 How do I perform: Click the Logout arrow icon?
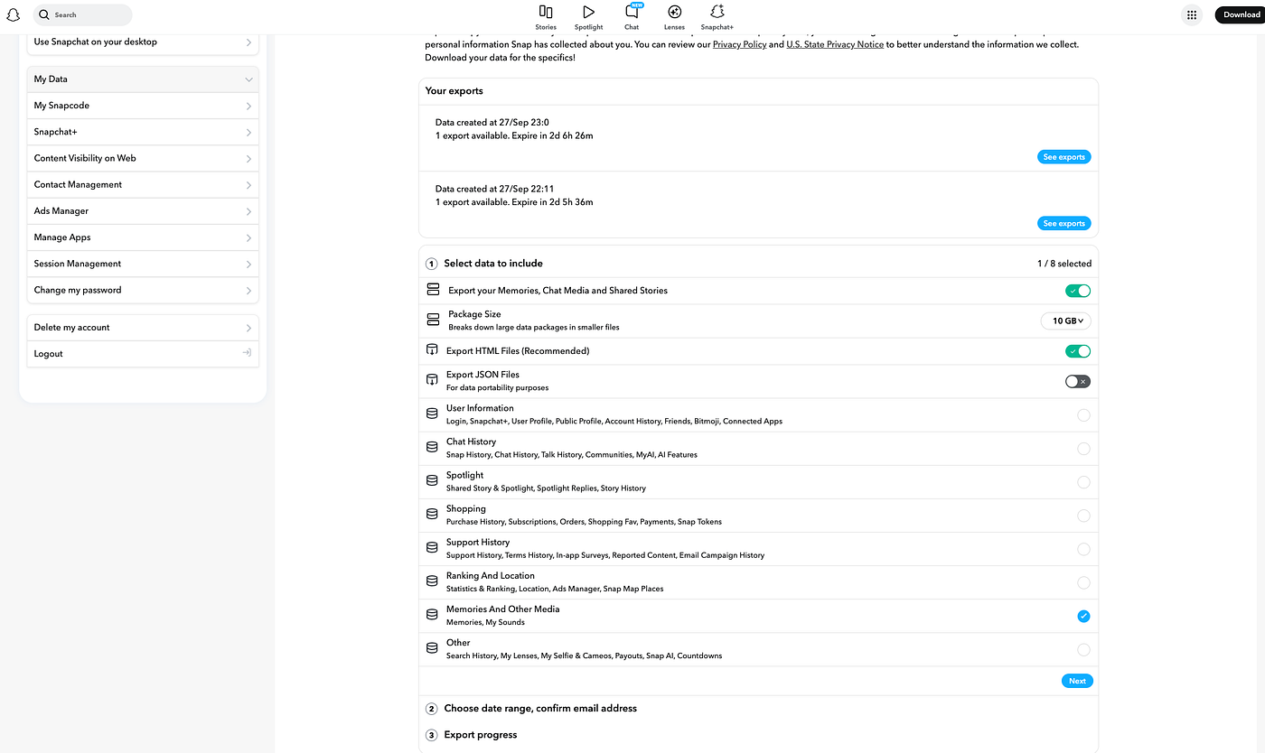(x=247, y=353)
